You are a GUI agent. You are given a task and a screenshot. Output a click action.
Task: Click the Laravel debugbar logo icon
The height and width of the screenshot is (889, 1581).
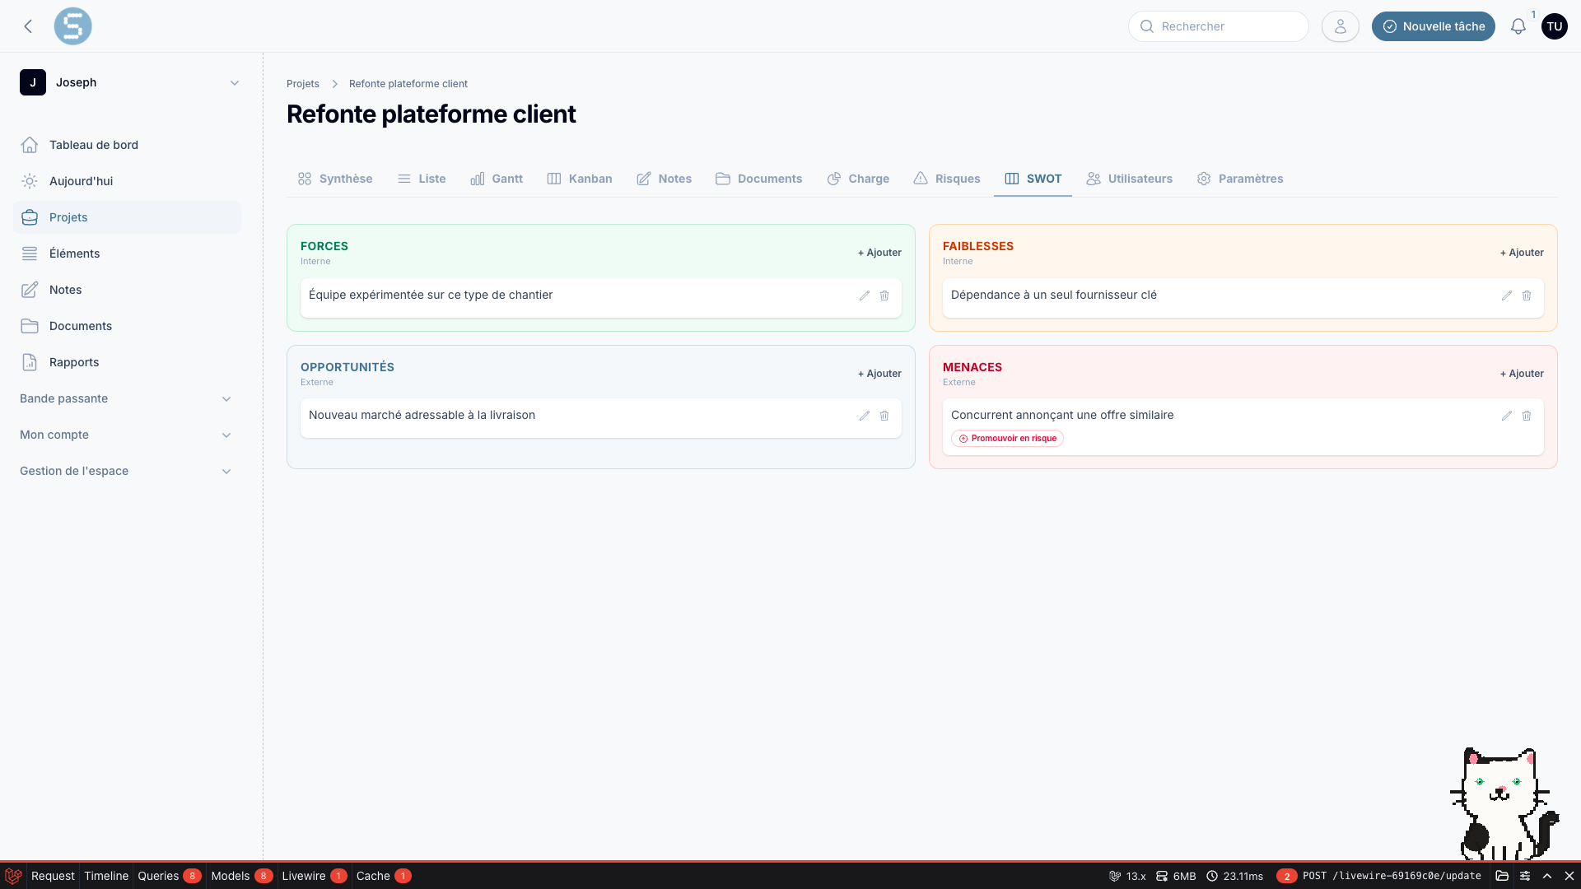(13, 876)
